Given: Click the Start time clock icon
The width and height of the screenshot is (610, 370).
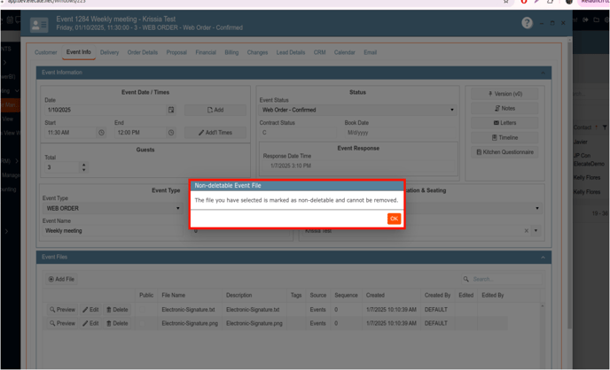Looking at the screenshot, I should [101, 133].
